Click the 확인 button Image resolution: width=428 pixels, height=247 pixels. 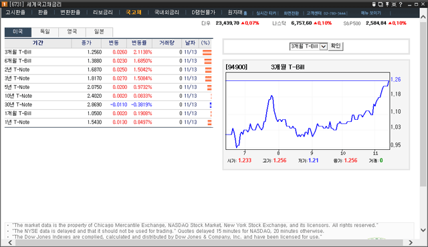336,46
